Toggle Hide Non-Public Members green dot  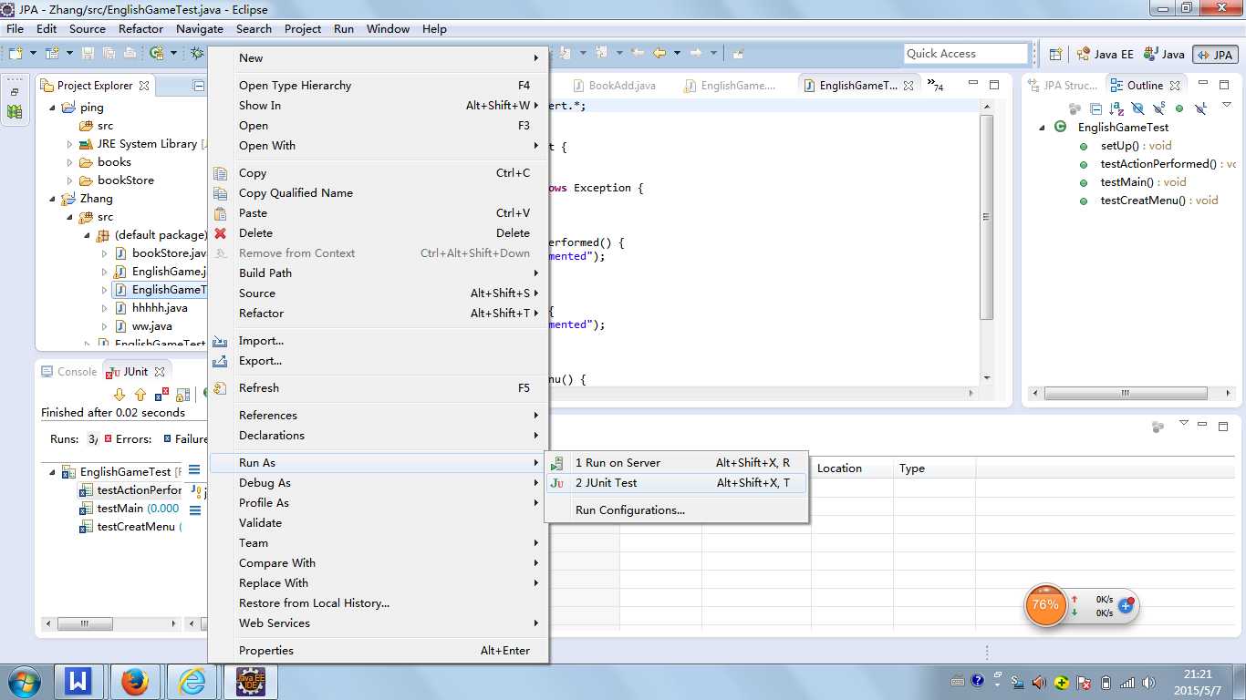pyautogui.click(x=1179, y=108)
